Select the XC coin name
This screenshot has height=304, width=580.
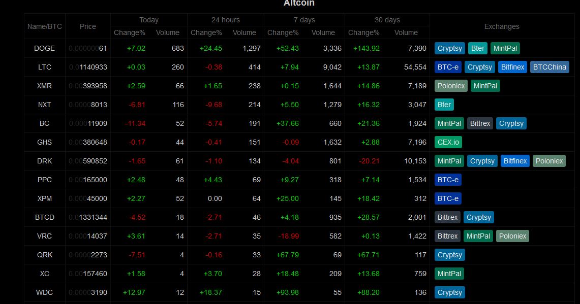click(x=44, y=275)
